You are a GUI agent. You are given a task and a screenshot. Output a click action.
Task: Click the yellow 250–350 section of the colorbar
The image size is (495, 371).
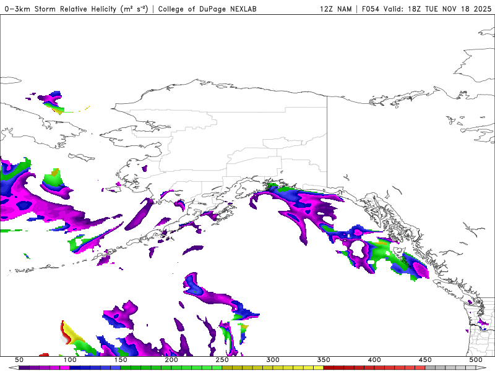point(273,368)
